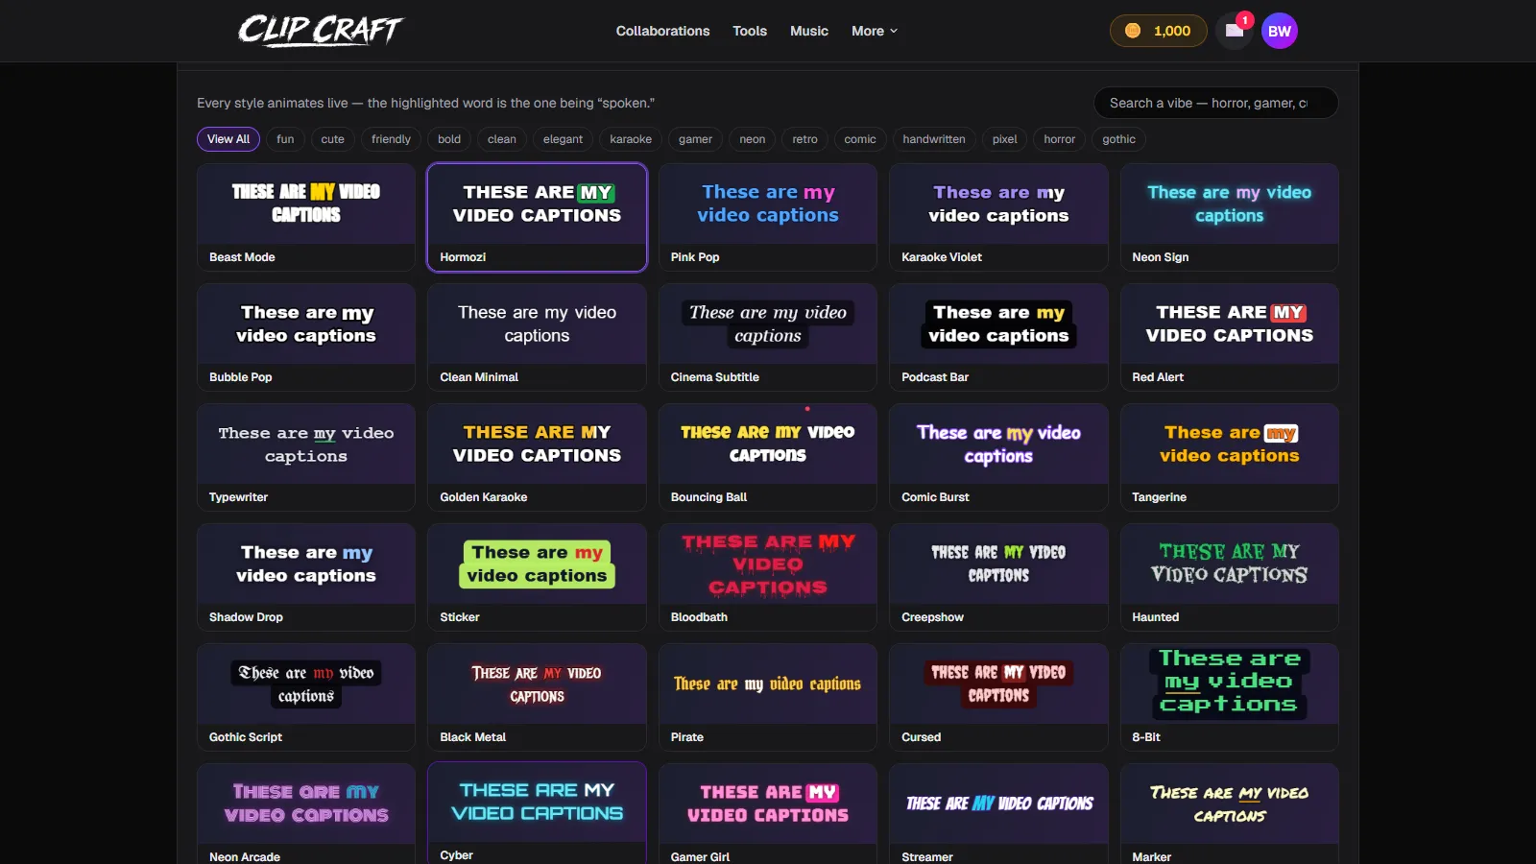Choose the Shadow Drop caption style

pos(306,577)
